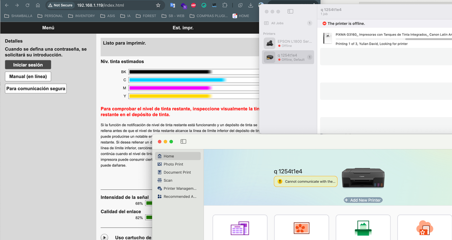The width and height of the screenshot is (452, 240).
Task: Expand the 'Uso cartucho' disclosure arrow
Action: (105, 237)
